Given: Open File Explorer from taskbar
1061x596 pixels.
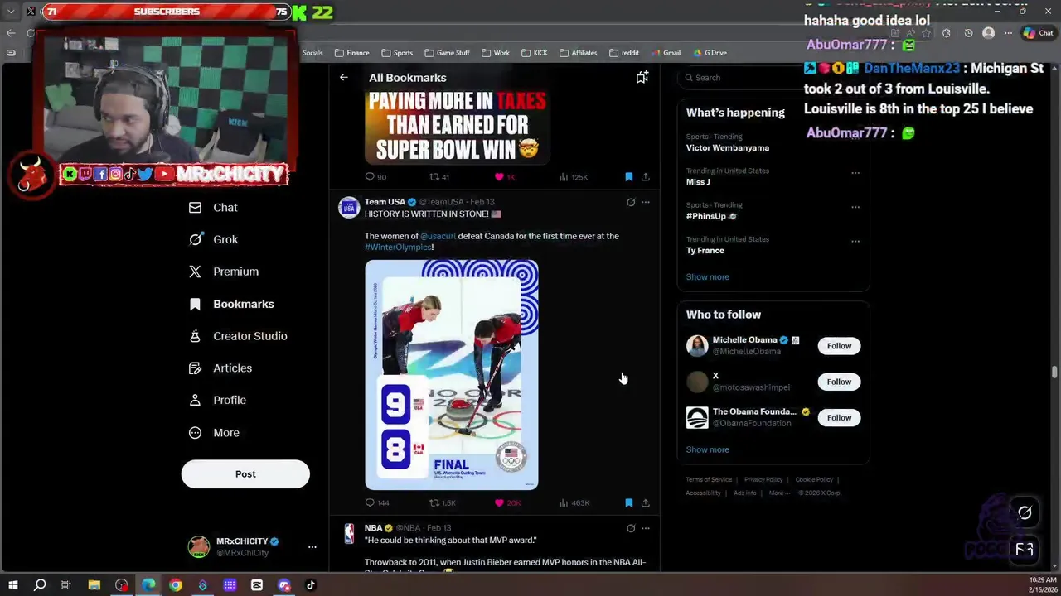Looking at the screenshot, I should 94,585.
